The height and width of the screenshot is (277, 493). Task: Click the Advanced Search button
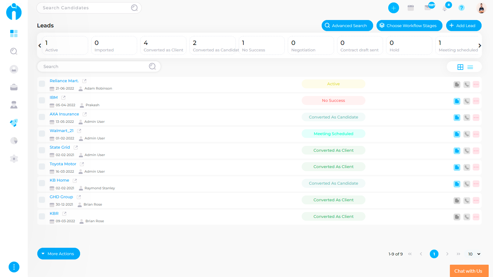pos(347,26)
